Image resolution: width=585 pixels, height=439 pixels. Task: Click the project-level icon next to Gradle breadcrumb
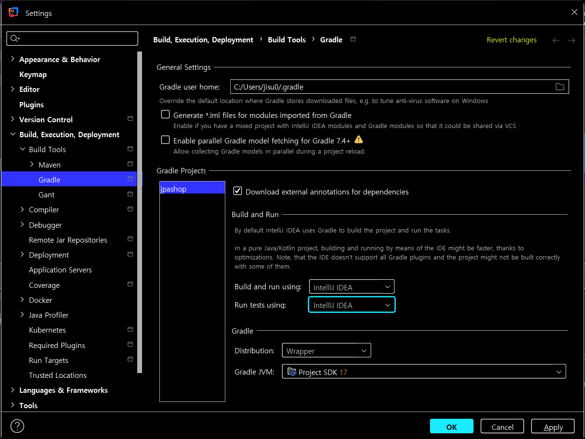pos(353,39)
